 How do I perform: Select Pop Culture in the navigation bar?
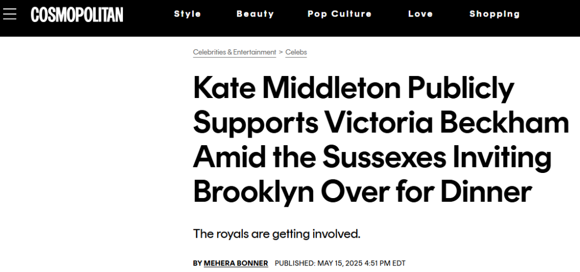point(339,14)
